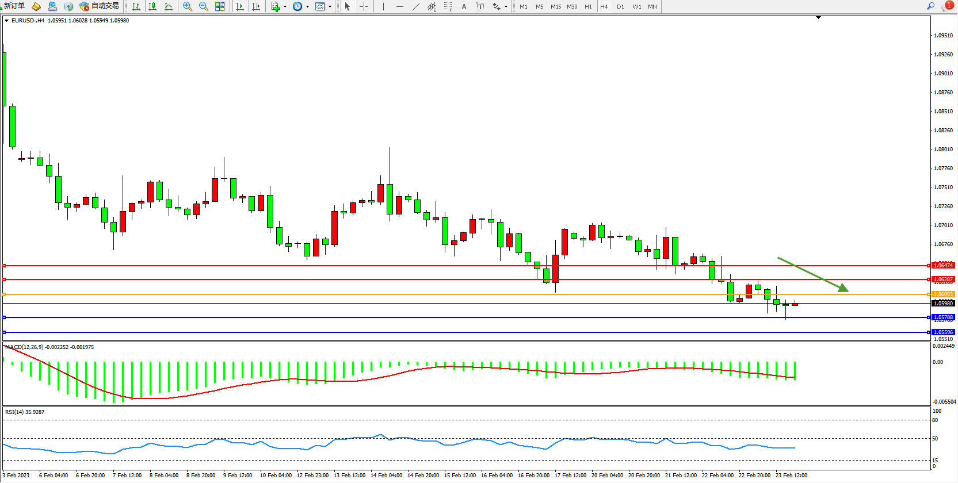Switch to the D1 timeframe
The height and width of the screenshot is (483, 958).
pyautogui.click(x=620, y=6)
